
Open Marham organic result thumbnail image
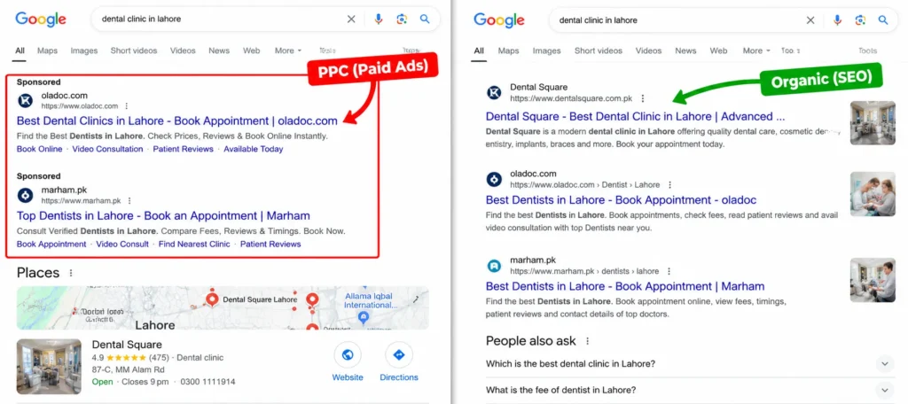tap(873, 280)
